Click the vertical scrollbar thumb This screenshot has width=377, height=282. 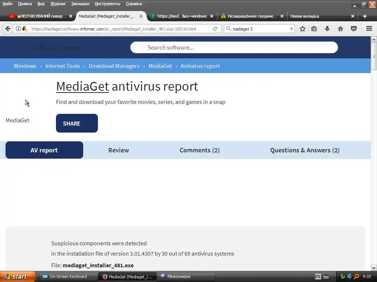(374, 56)
